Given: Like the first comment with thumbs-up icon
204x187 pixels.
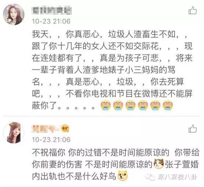Looking at the screenshot, I should pos(193,10).
